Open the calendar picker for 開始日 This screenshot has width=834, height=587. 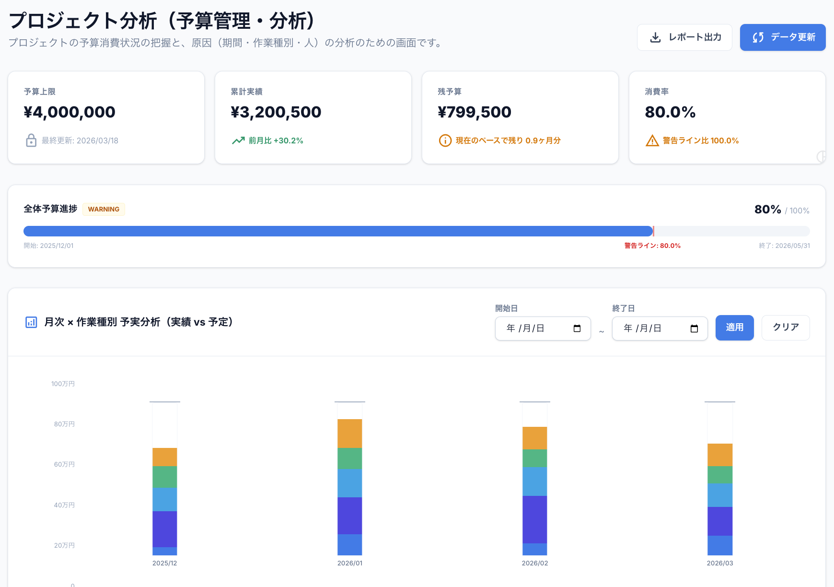[577, 329]
